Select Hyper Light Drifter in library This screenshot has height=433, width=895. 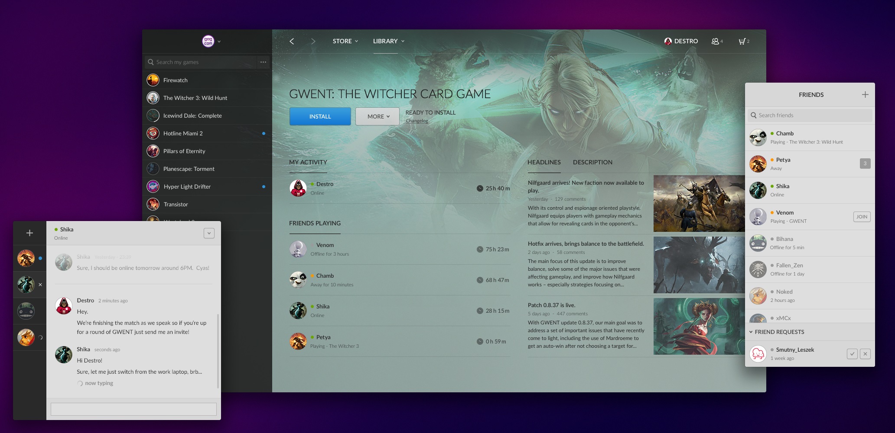point(207,186)
